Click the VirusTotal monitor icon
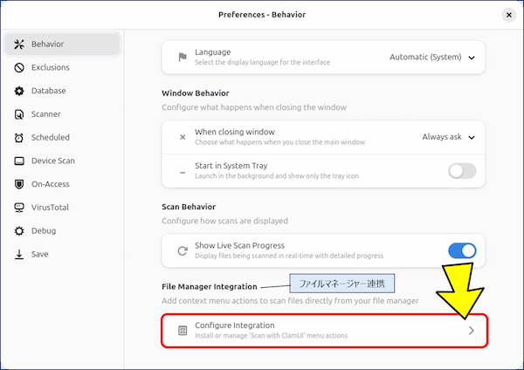The image size is (524, 370). [19, 208]
